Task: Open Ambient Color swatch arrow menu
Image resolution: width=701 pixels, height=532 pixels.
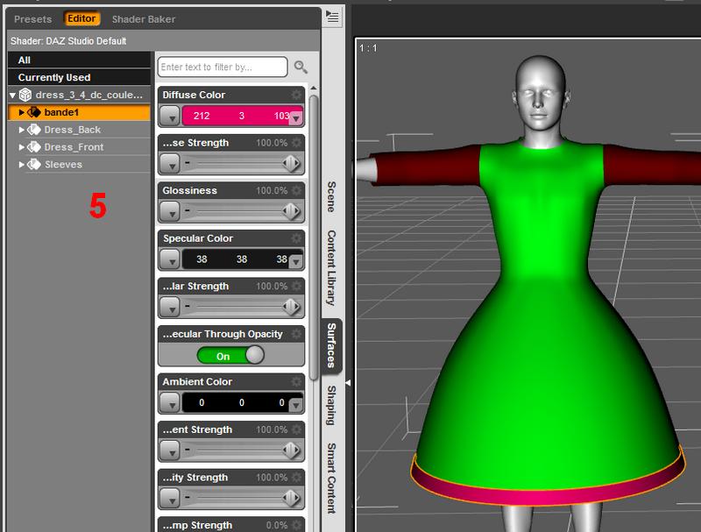Action: click(x=296, y=406)
